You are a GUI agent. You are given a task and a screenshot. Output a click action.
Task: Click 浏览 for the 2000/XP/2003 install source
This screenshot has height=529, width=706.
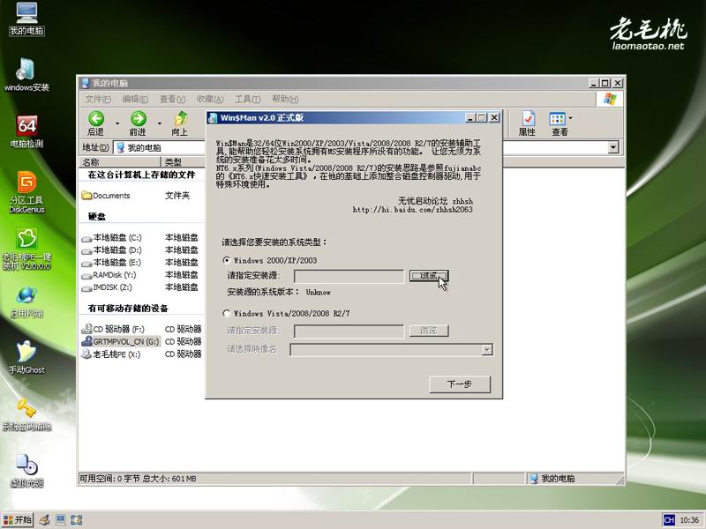pos(429,276)
